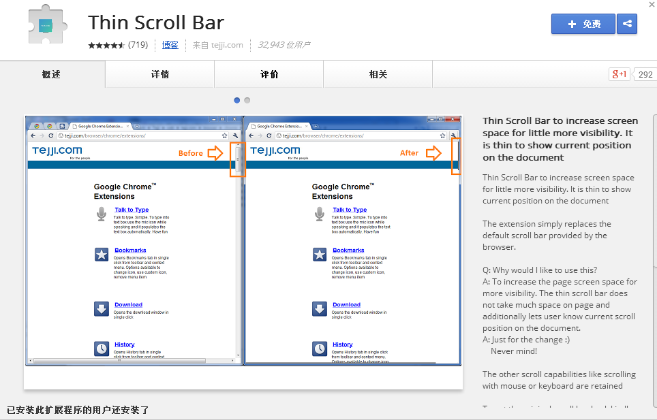
Task: Click 'The extension simply replaces' paragraph
Action: 547,235
